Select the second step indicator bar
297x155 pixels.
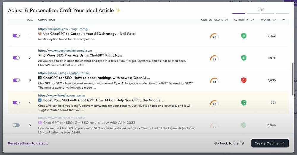[253, 13]
